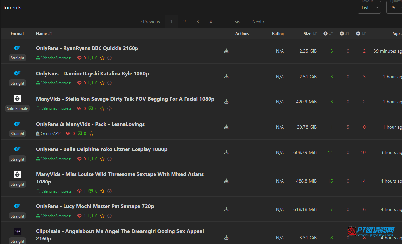Toggle bookmark star in LeanaLovings pack row

(91, 134)
